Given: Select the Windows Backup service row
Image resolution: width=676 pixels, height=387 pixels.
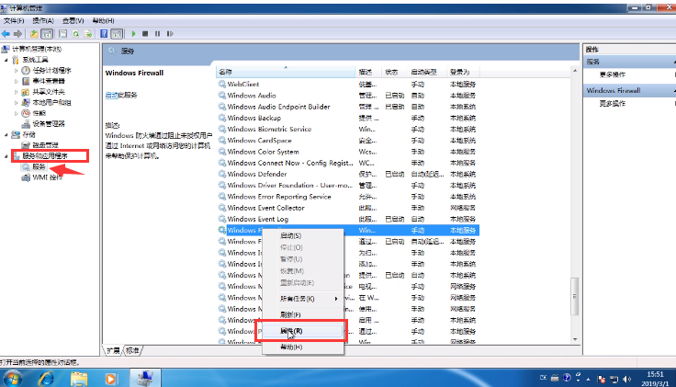Looking at the screenshot, I should click(x=347, y=118).
